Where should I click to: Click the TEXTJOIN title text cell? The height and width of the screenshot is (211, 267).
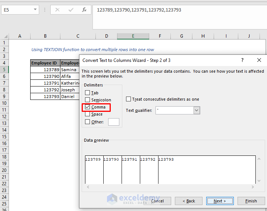coord(92,50)
